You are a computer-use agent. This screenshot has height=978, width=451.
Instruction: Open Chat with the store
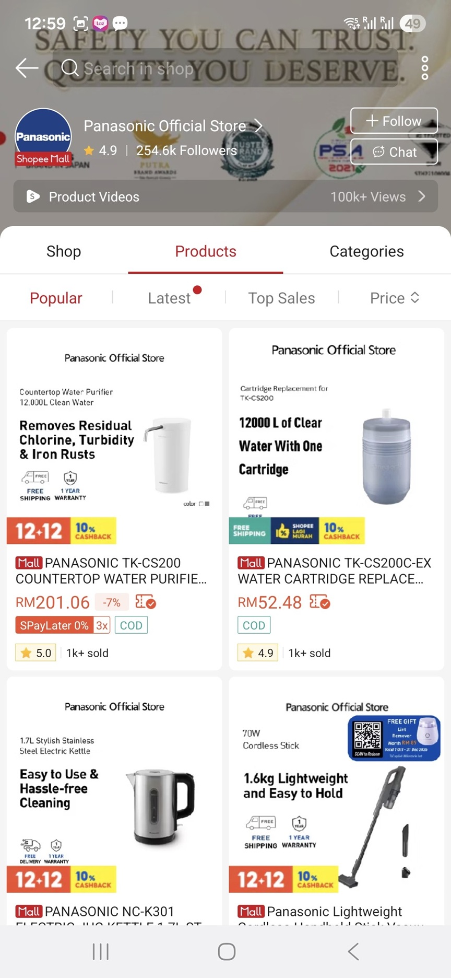pyautogui.click(x=394, y=152)
